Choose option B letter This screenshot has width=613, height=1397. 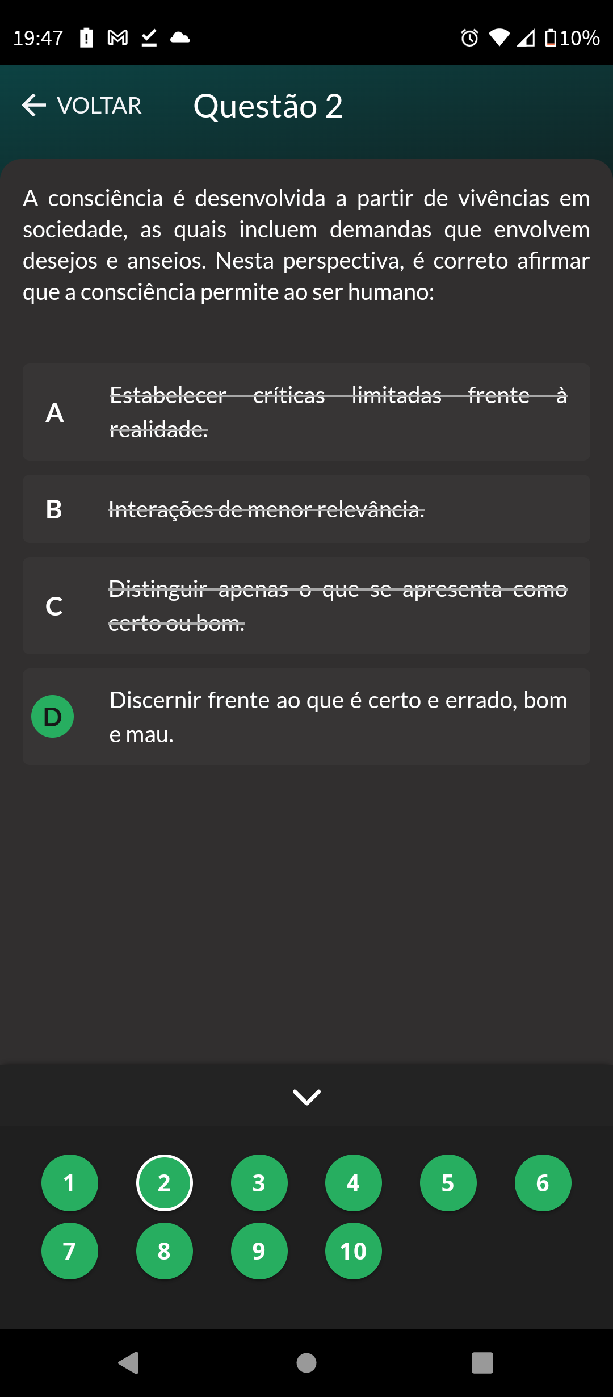54,509
